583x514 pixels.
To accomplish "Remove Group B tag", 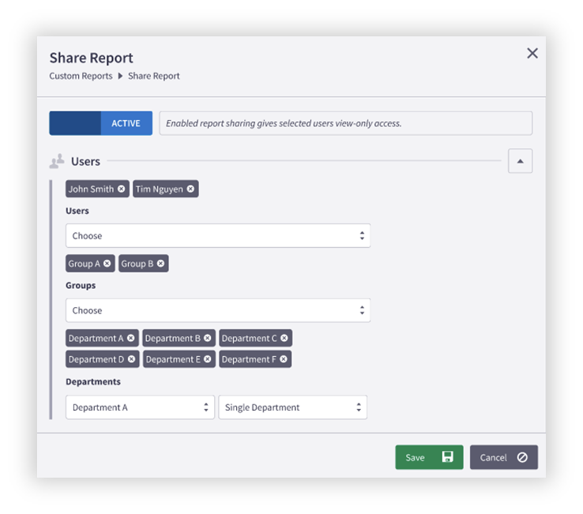I will (160, 264).
